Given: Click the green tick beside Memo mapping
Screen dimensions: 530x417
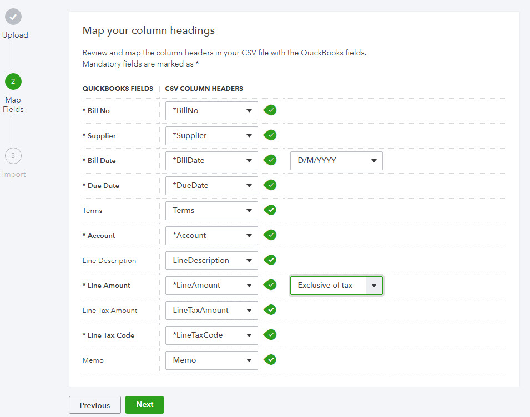Looking at the screenshot, I should 270,360.
